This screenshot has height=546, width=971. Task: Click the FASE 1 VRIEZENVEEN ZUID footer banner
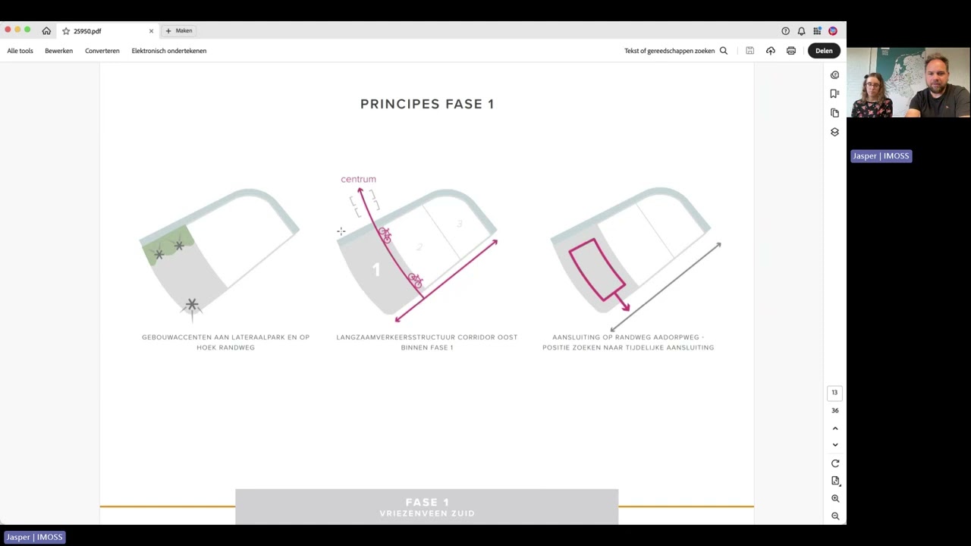pyautogui.click(x=427, y=507)
